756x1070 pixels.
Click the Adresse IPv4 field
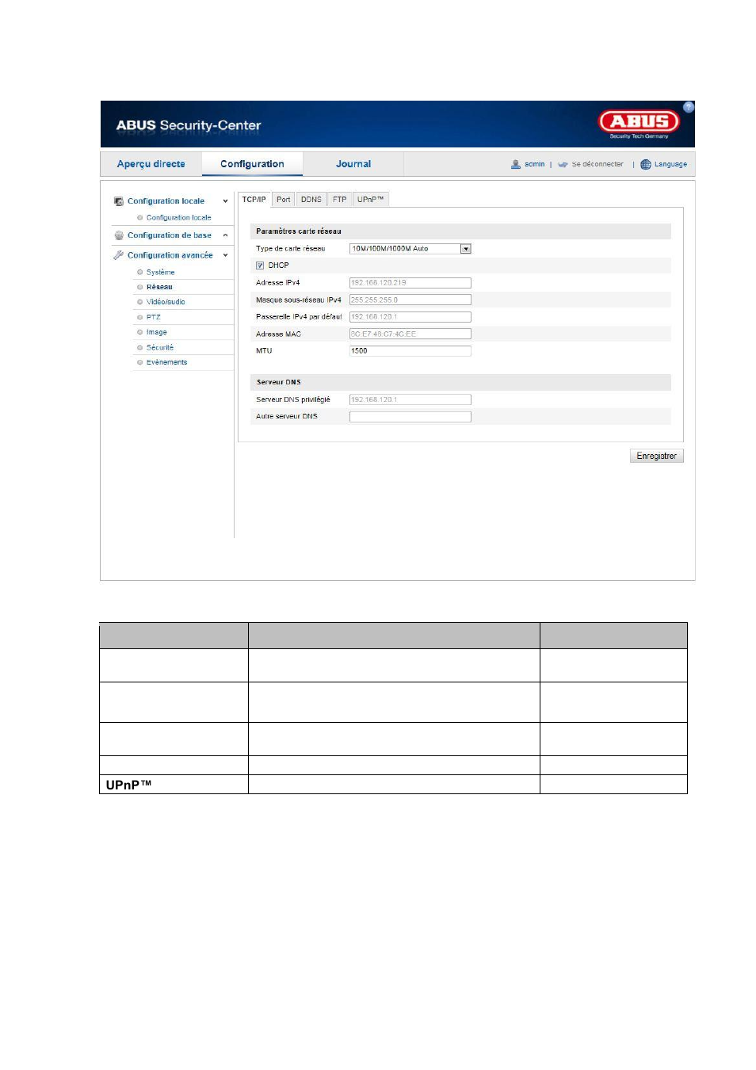(410, 283)
